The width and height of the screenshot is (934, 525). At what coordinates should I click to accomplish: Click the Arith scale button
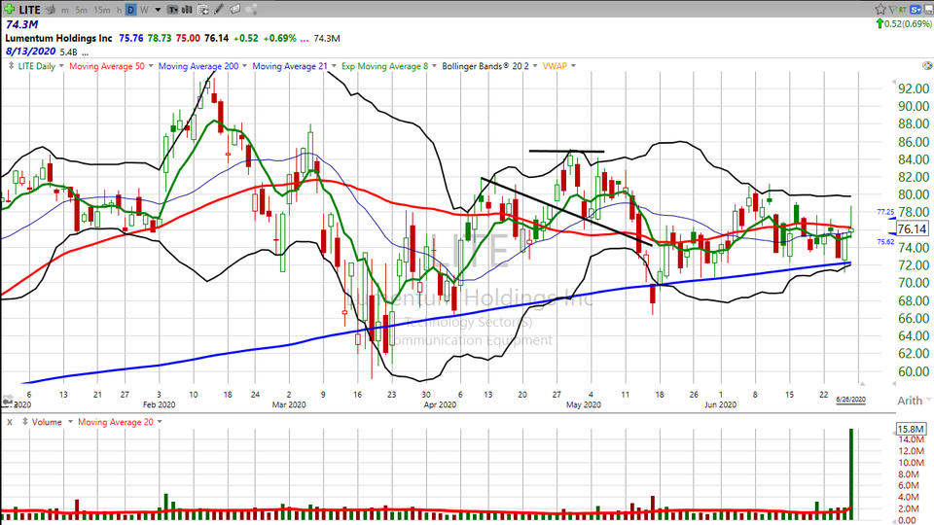click(909, 401)
